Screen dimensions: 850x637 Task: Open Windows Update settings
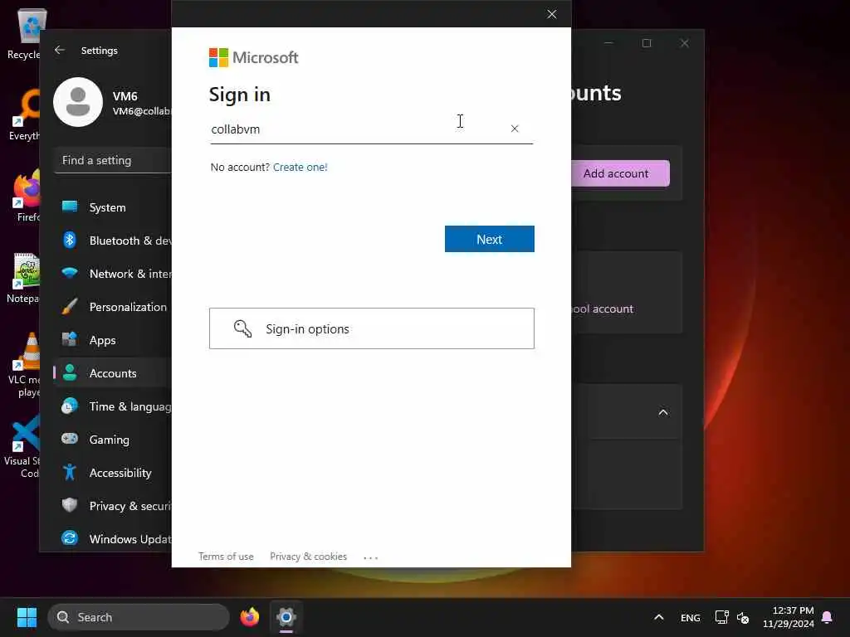(112, 538)
